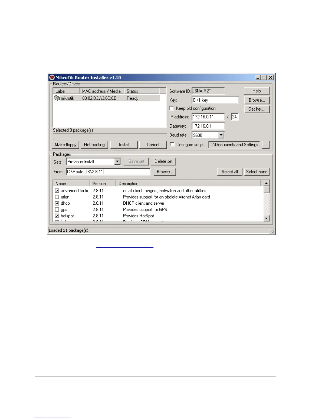Viewport: 325px width, 420px height.
Task: Click the package list scrollbar thumb
Action: (x=266, y=190)
